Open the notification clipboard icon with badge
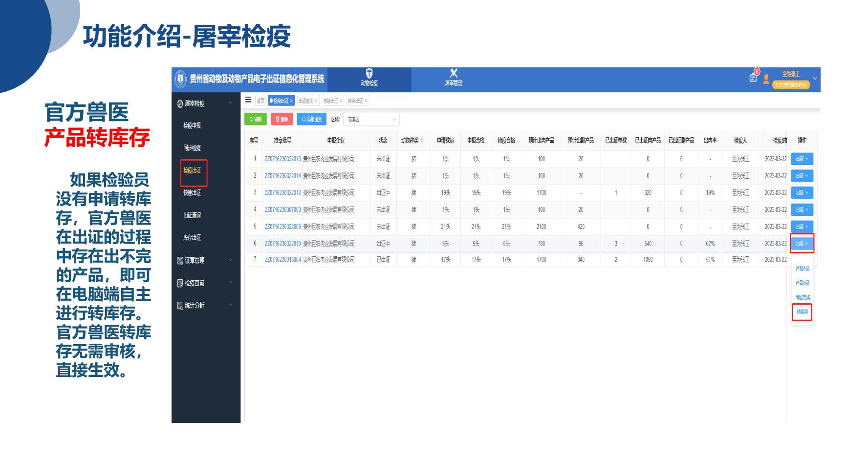Viewport: 847px width, 476px height. tap(753, 77)
